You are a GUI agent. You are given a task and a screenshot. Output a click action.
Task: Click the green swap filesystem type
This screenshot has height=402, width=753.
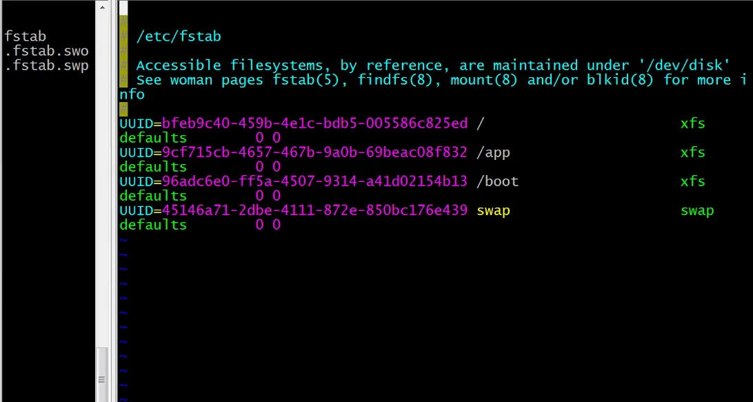(697, 211)
